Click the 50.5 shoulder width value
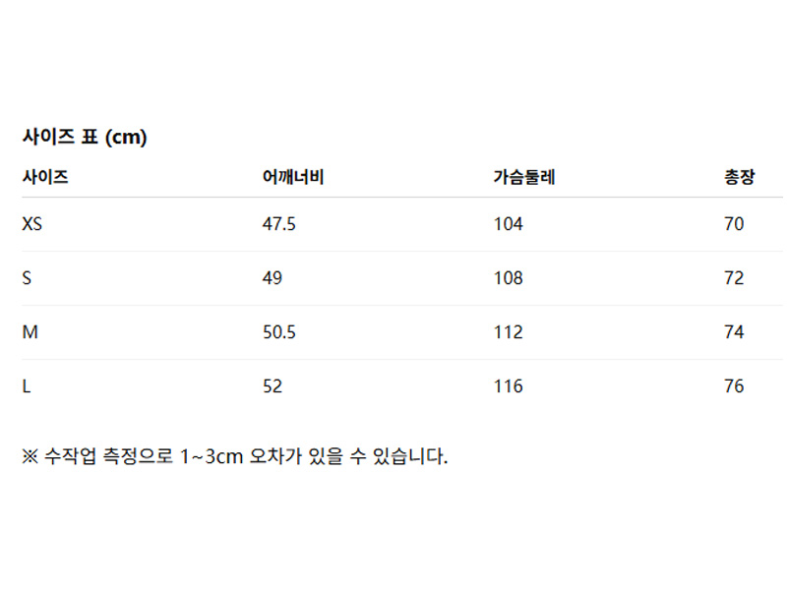This screenshot has width=787, height=590. point(278,332)
